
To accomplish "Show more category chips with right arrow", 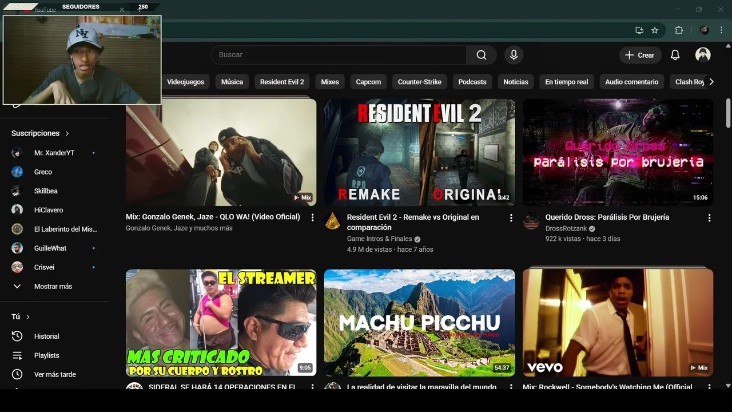I will pos(711,82).
